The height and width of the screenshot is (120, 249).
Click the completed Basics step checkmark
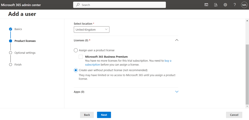pos(11,29)
